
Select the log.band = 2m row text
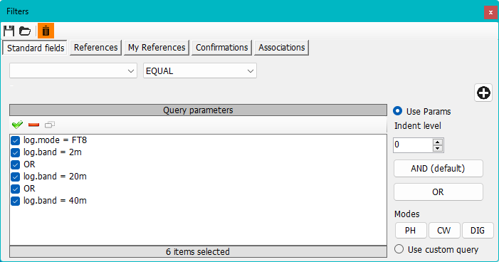(x=53, y=152)
